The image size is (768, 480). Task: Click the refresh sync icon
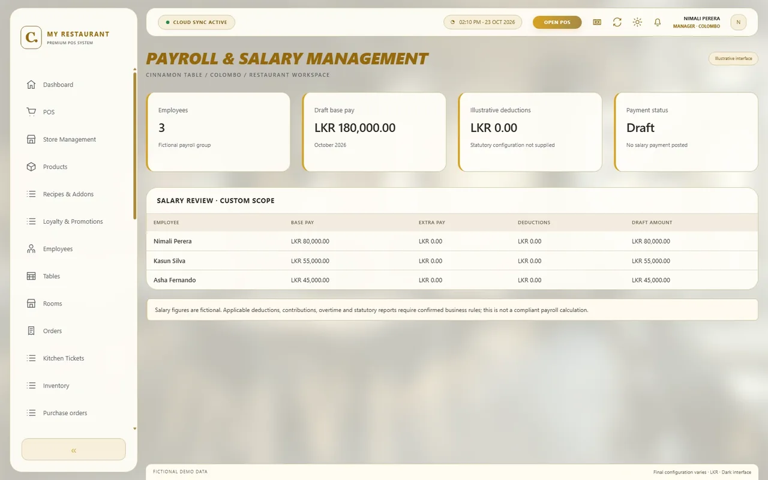617,22
